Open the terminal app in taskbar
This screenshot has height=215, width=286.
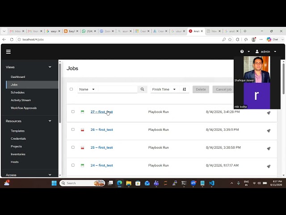[184, 183]
